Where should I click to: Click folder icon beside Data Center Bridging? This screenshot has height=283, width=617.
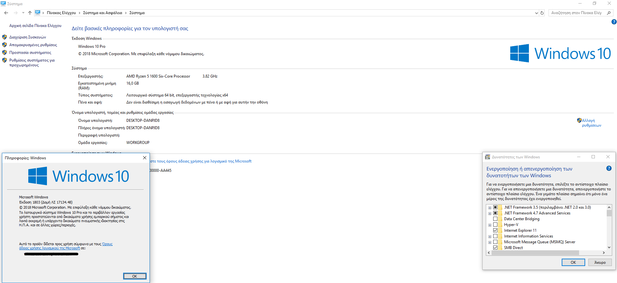[500, 219]
